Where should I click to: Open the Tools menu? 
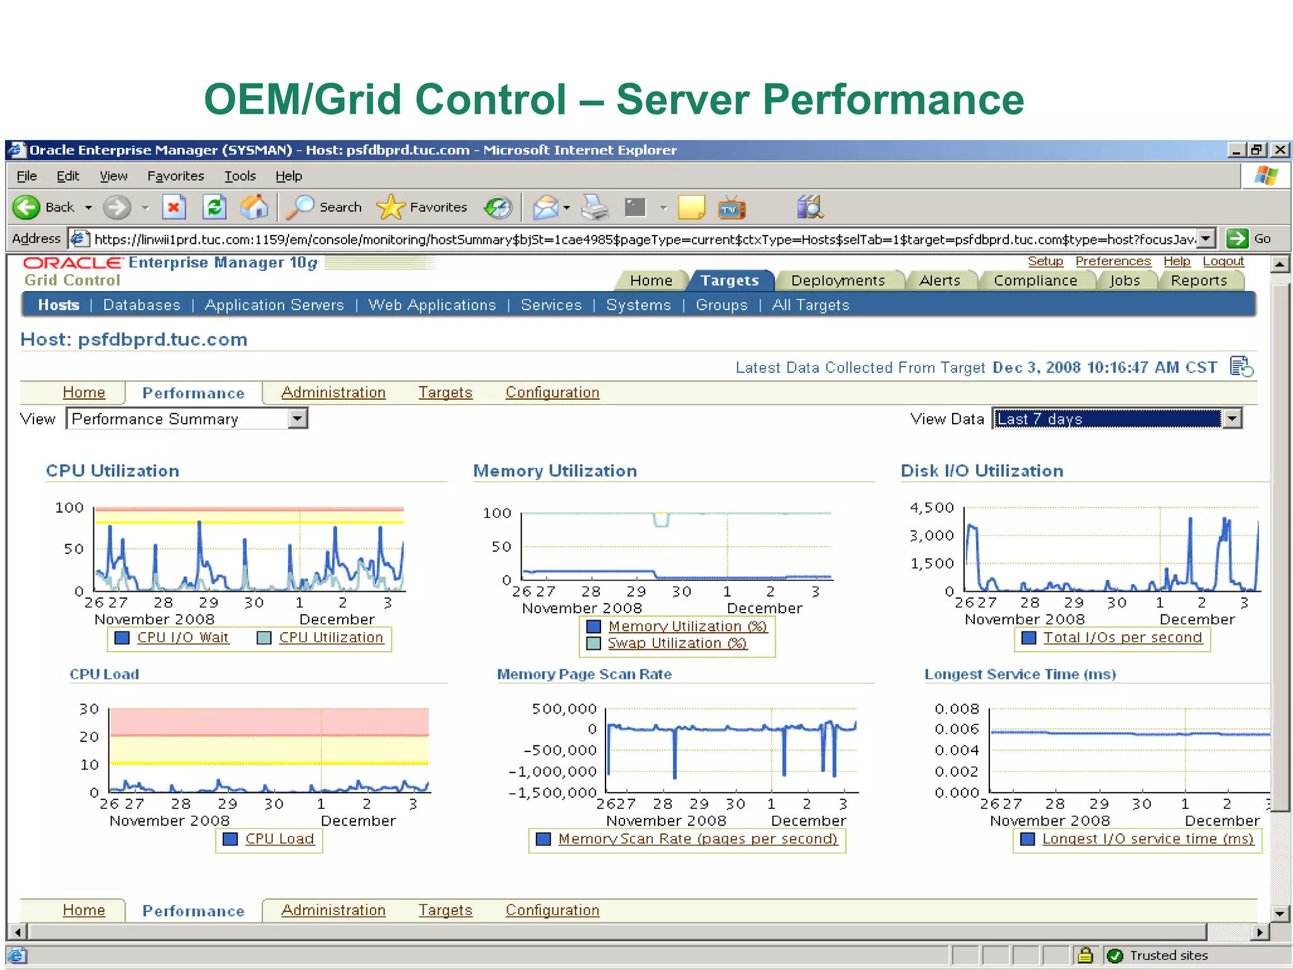240,176
